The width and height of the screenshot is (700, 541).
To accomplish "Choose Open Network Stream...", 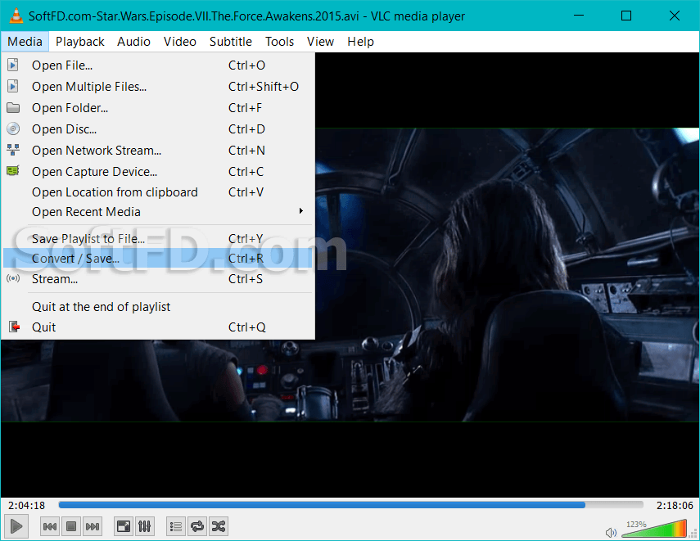I will pos(158,151).
